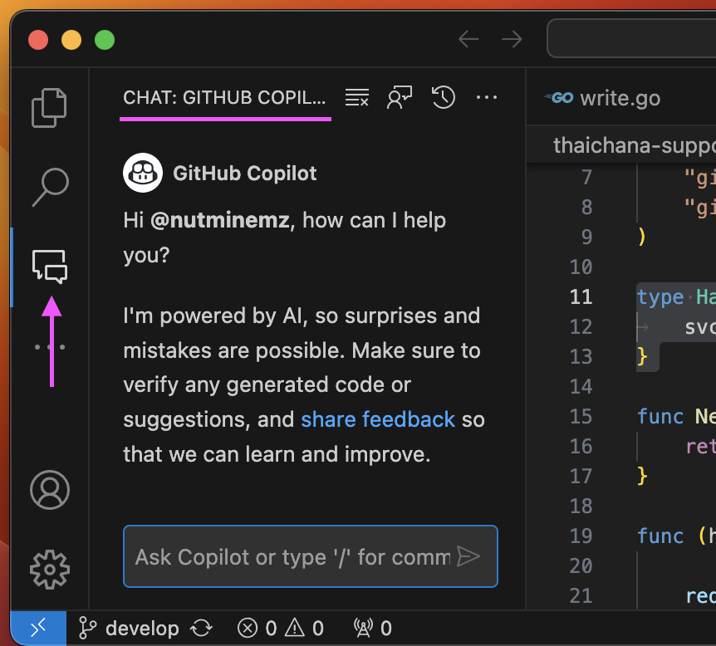Image resolution: width=716 pixels, height=646 pixels.
Task: Open the More Actions ellipsis menu
Action: click(487, 97)
